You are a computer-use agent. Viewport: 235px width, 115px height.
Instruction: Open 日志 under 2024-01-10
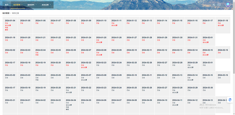coord(98,23)
